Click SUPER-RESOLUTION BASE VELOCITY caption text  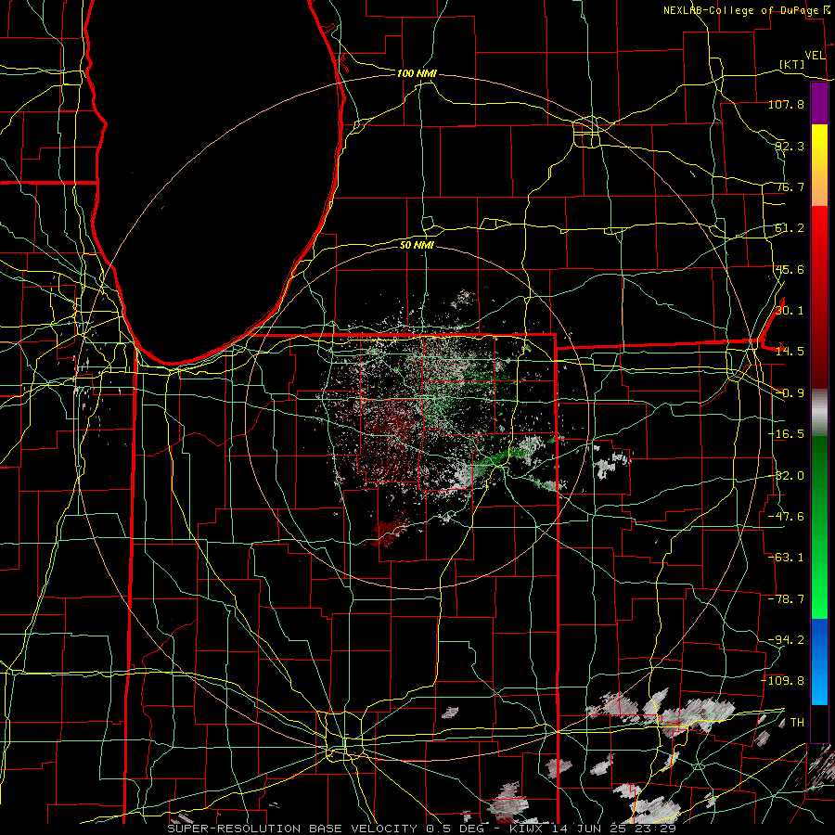294,829
